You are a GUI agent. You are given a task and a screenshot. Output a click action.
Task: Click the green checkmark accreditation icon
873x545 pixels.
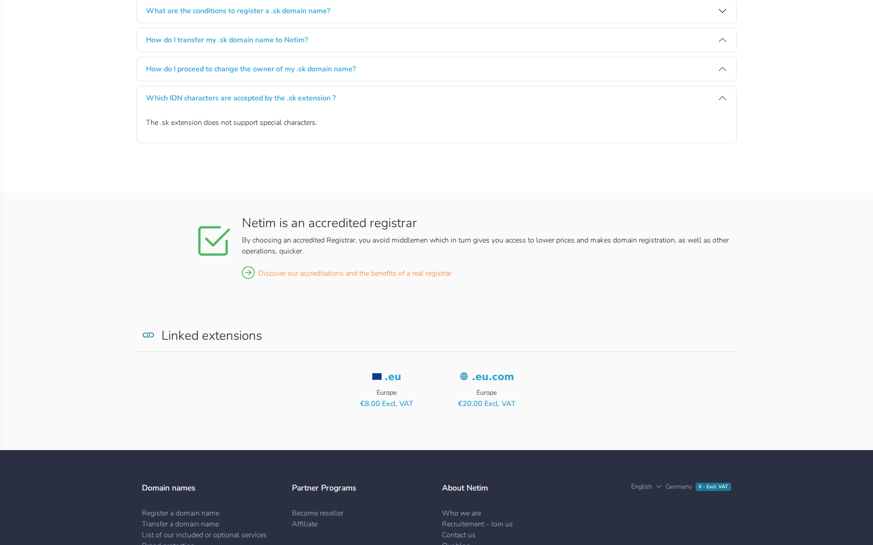click(214, 241)
